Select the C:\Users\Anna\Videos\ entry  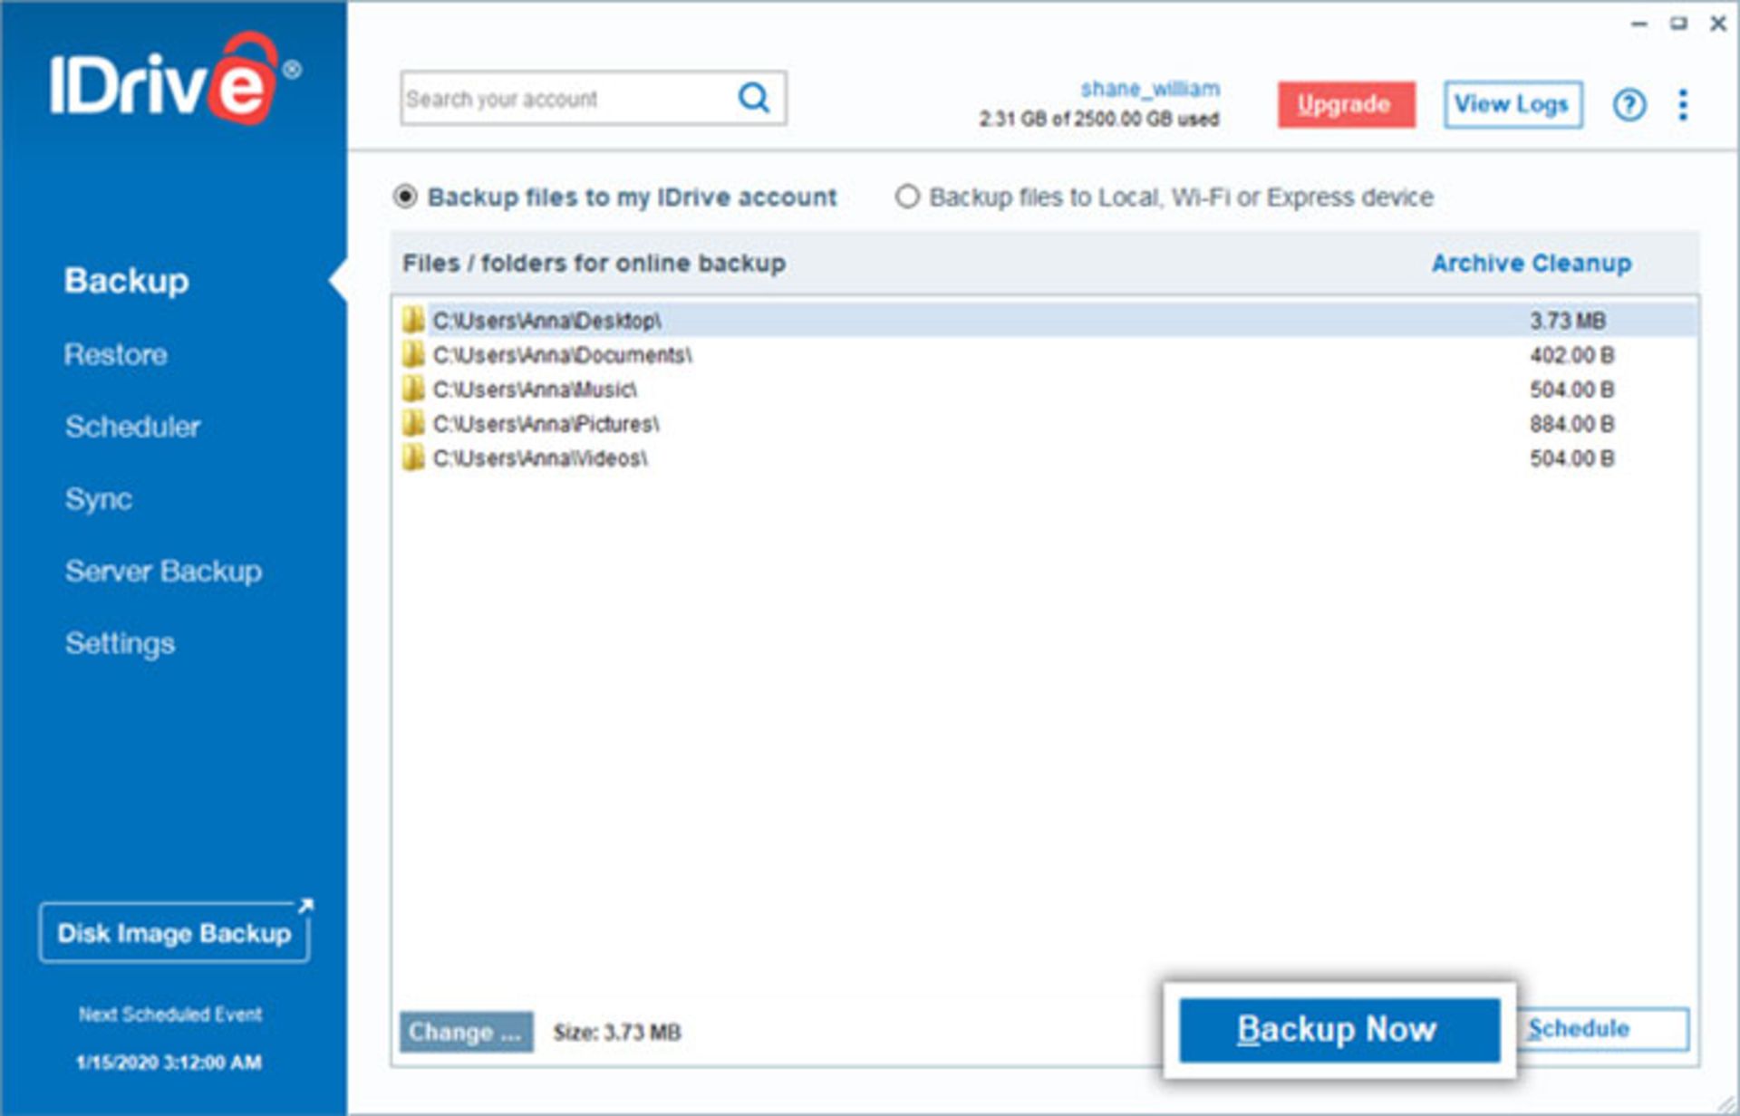[540, 458]
